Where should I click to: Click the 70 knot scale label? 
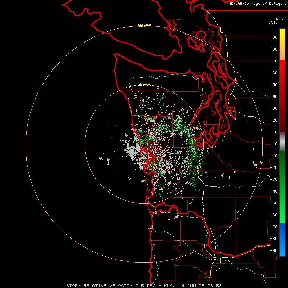pos(275,61)
